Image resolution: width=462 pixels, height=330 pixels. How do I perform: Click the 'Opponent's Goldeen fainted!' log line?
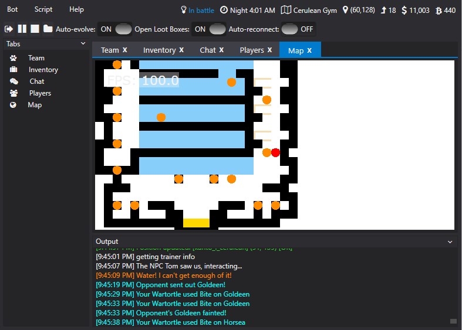tap(161, 313)
